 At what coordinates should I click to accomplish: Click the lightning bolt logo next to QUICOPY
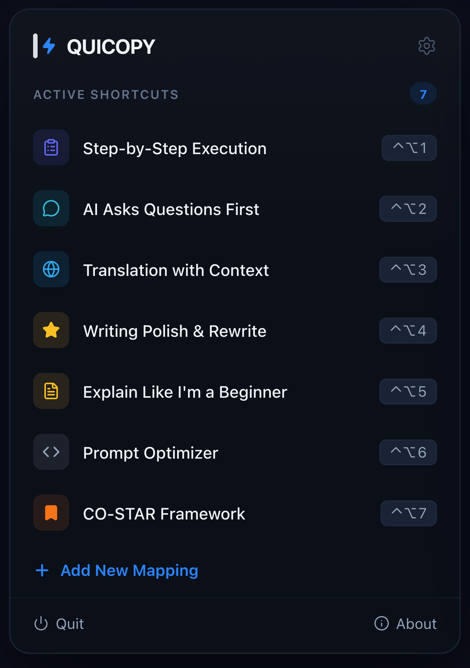[x=49, y=45]
